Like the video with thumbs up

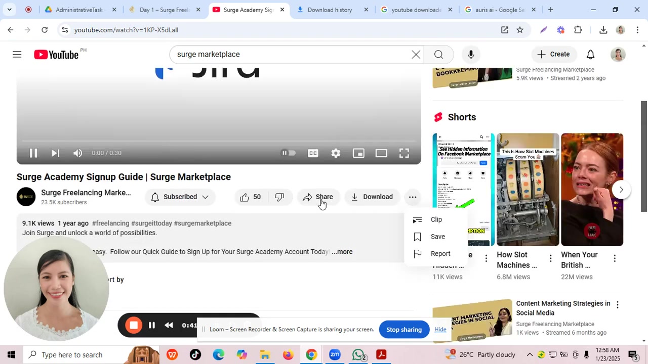pos(251,197)
